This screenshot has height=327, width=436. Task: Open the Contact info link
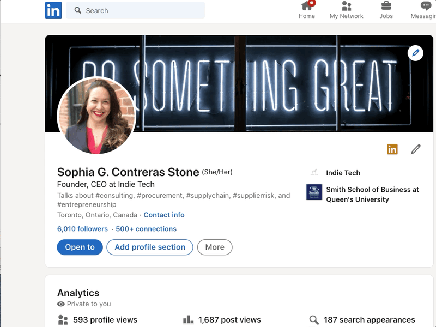tap(163, 215)
